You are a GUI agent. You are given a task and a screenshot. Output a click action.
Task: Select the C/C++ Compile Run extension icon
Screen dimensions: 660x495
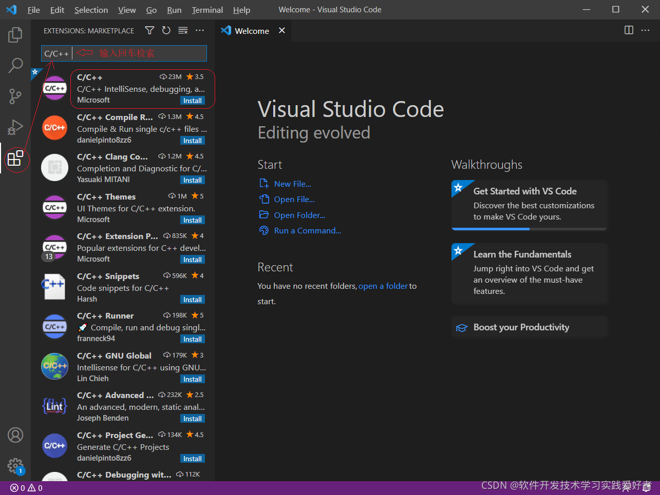tap(54, 128)
